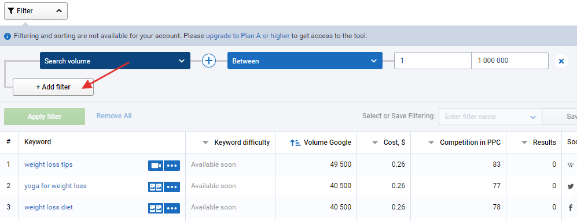Open the yoga for weight loss keyword link
The width and height of the screenshot is (577, 221).
coord(55,186)
